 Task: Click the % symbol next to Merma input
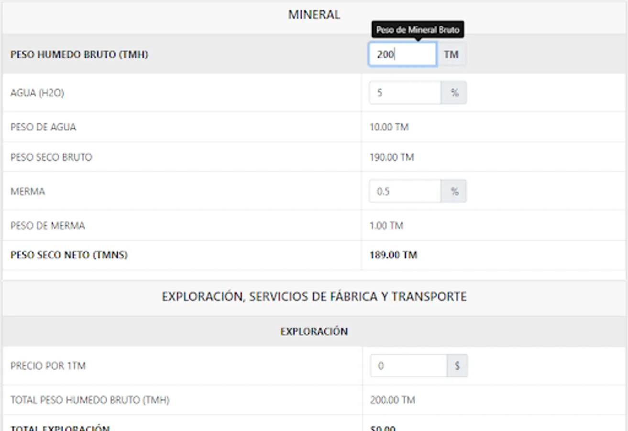pyautogui.click(x=454, y=192)
